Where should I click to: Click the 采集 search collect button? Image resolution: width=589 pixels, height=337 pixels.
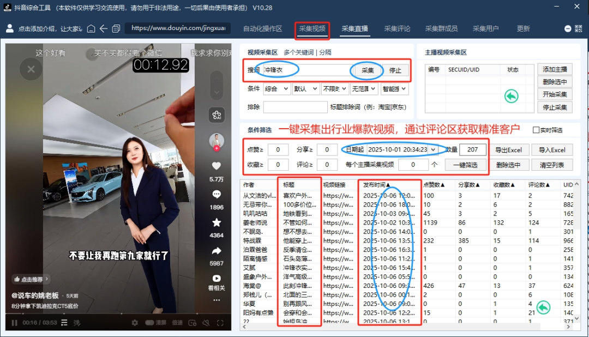(368, 70)
